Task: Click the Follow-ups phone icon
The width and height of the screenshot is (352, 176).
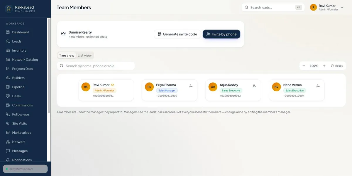Action: coord(8,114)
